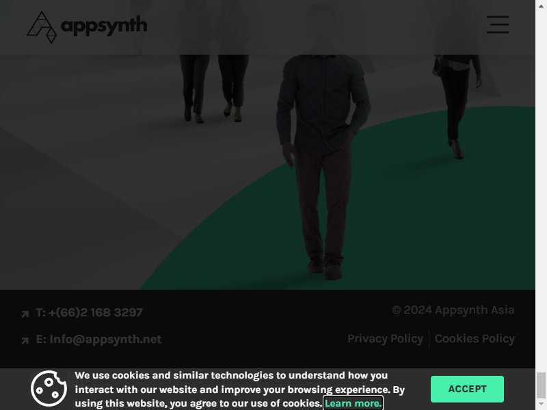This screenshot has height=410, width=547.
Task: Click the two women walking in the photo
Action: pyautogui.click(x=214, y=87)
